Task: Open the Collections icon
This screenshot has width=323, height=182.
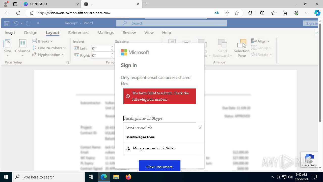Action: click(x=285, y=13)
